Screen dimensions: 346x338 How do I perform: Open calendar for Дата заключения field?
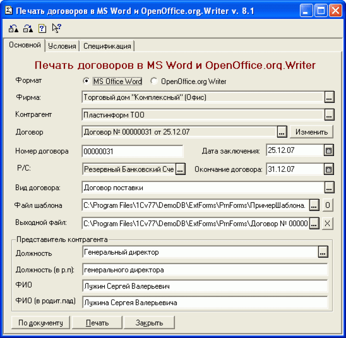pyautogui.click(x=329, y=151)
